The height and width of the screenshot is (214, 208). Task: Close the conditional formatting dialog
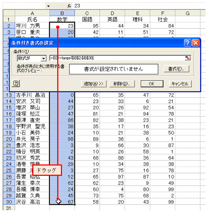(x=196, y=43)
